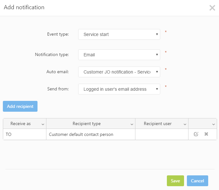
Task: Save the notification
Action: pyautogui.click(x=175, y=181)
